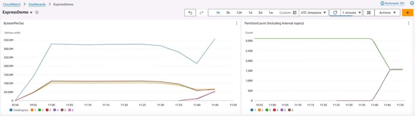
Task: Click legend swatch 5 in PartitionCount chart
Action: point(282,110)
